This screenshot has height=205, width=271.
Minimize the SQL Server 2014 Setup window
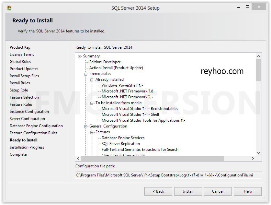coord(239,7)
